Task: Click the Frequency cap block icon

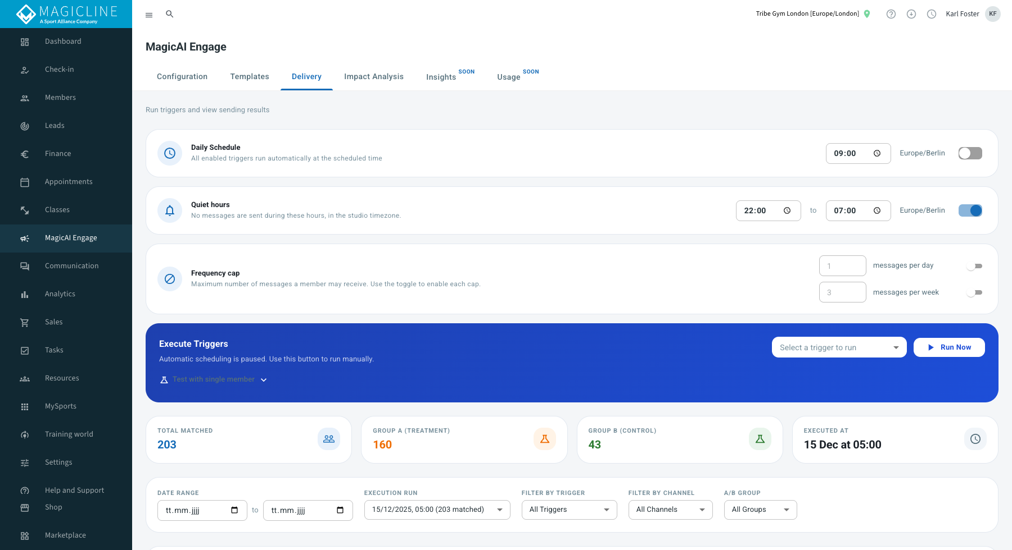Action: pyautogui.click(x=170, y=279)
